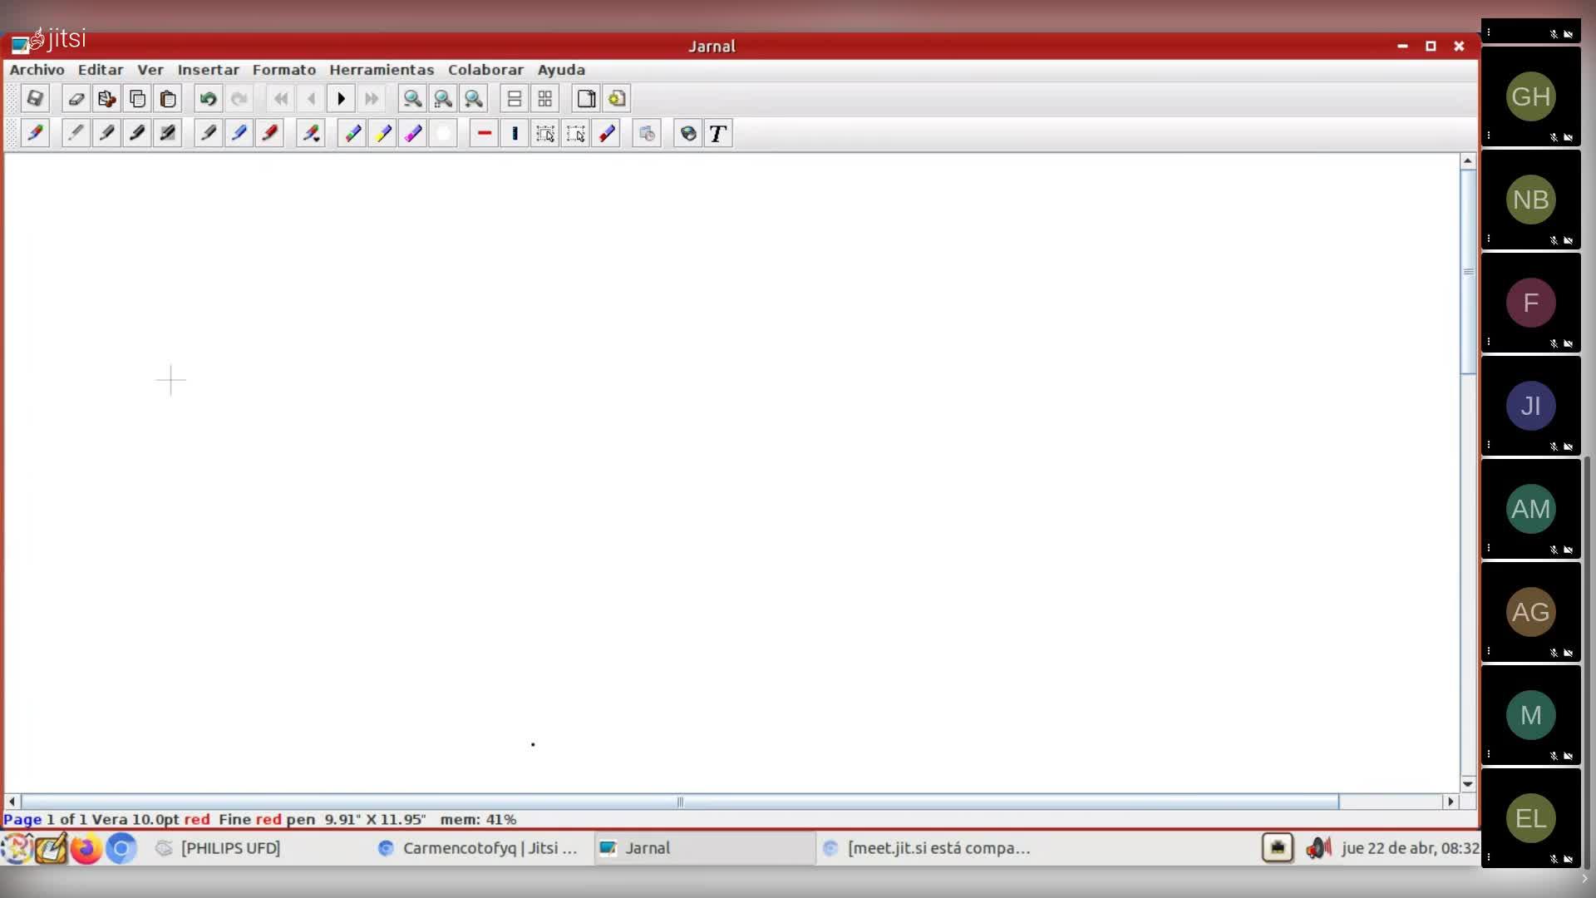Expand the Colaborar menu

point(485,70)
